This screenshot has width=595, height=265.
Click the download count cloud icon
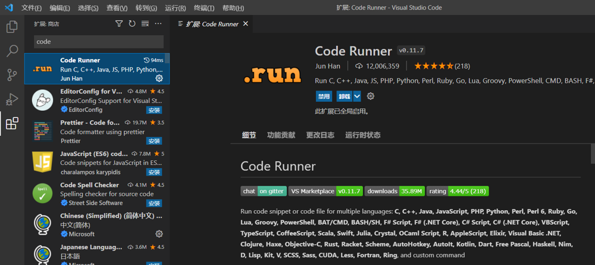tap(359, 66)
